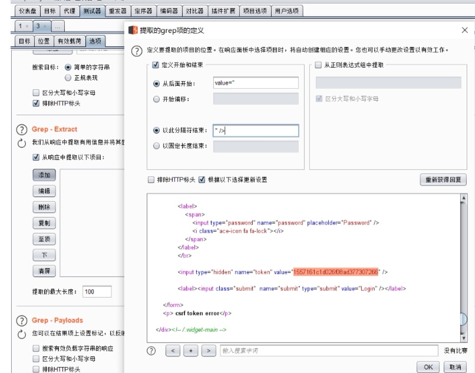Click 提取的最大长度 field showing 100
Screen dimensions: 475x373
[97, 292]
